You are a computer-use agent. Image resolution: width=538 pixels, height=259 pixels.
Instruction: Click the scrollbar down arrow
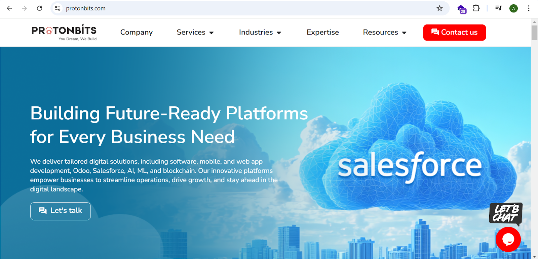pos(534,257)
